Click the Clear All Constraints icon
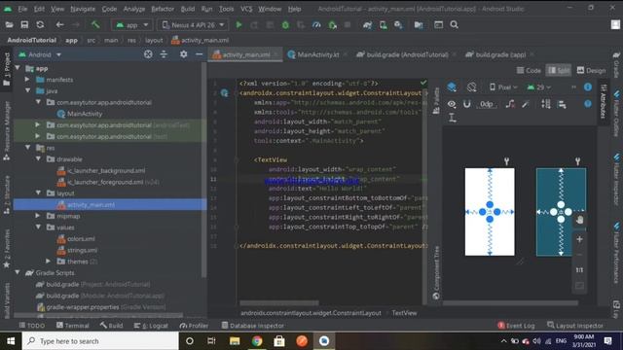 (x=510, y=104)
